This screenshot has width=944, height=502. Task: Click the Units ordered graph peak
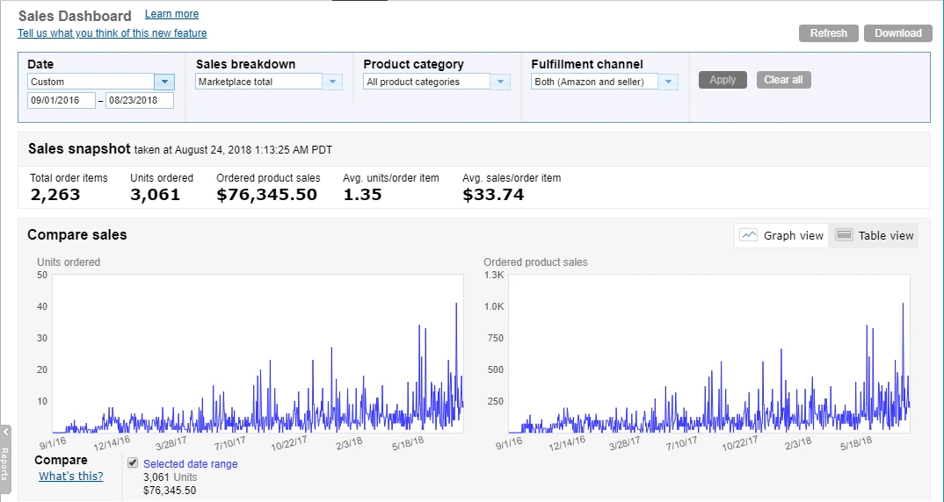click(x=456, y=304)
